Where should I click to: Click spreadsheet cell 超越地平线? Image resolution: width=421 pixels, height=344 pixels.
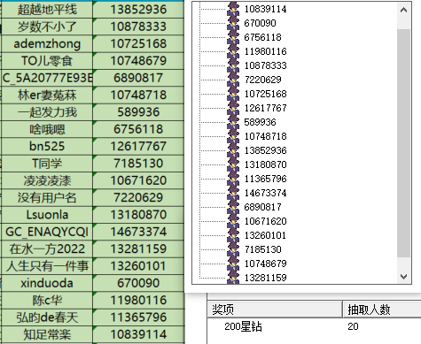click(x=47, y=10)
